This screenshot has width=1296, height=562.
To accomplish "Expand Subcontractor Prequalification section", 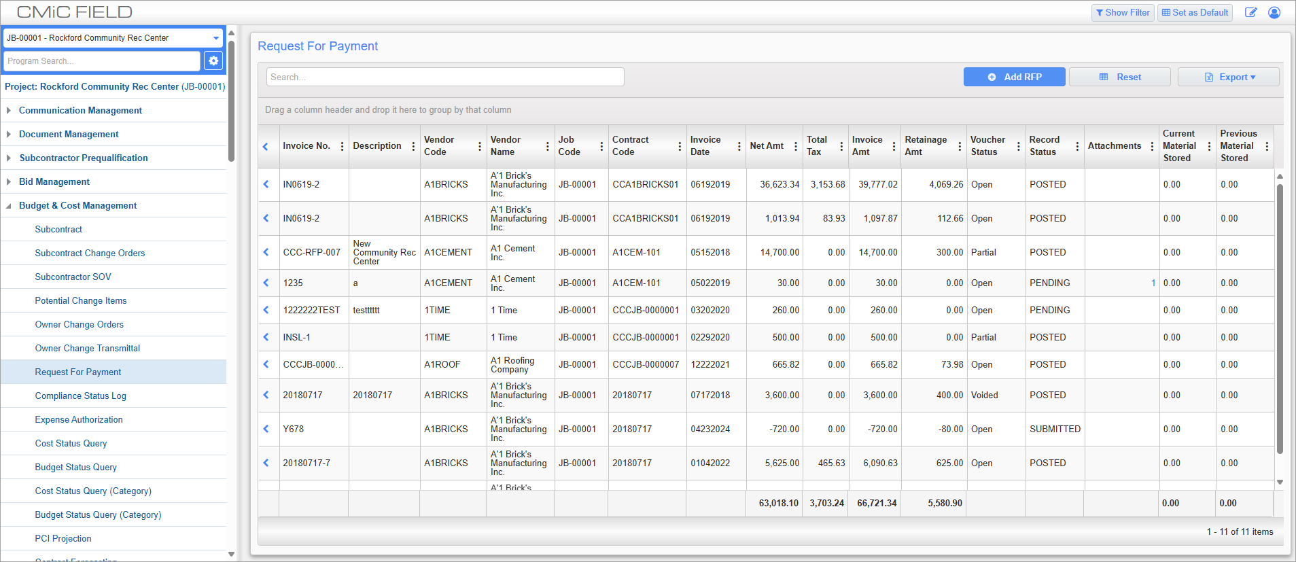I will (x=9, y=158).
